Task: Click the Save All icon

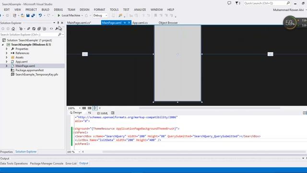Action: pyautogui.click(x=33, y=15)
